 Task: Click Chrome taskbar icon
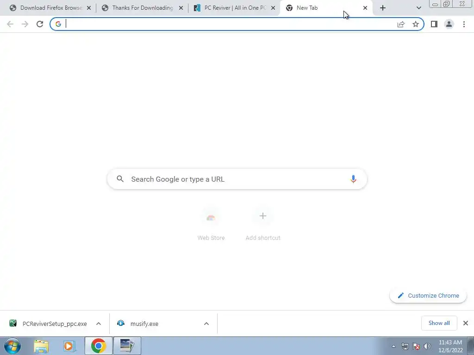pos(98,346)
